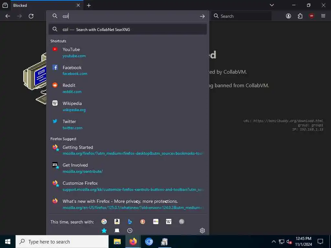Screen dimensions: 331x248
Task: Open the uBlock Origin shield icon
Action: pyautogui.click(x=312, y=16)
